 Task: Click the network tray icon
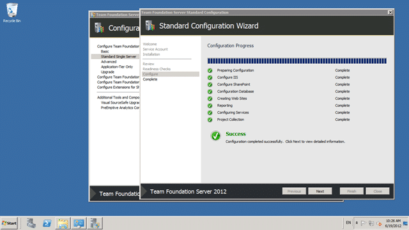coord(371,223)
